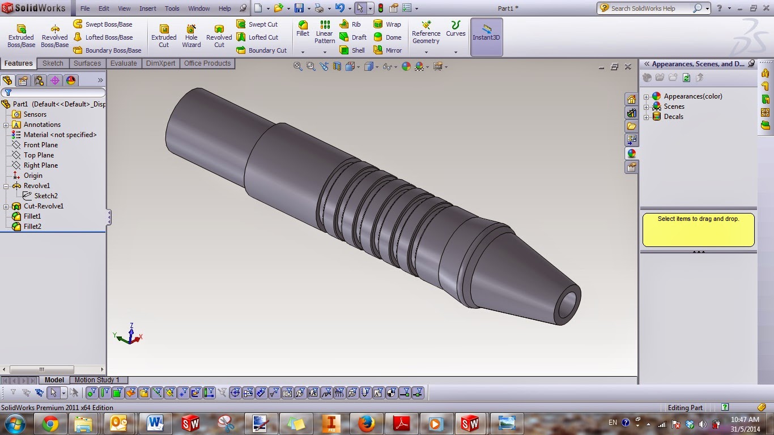
Task: Select the Extruded Boss/Base tool
Action: point(21,36)
